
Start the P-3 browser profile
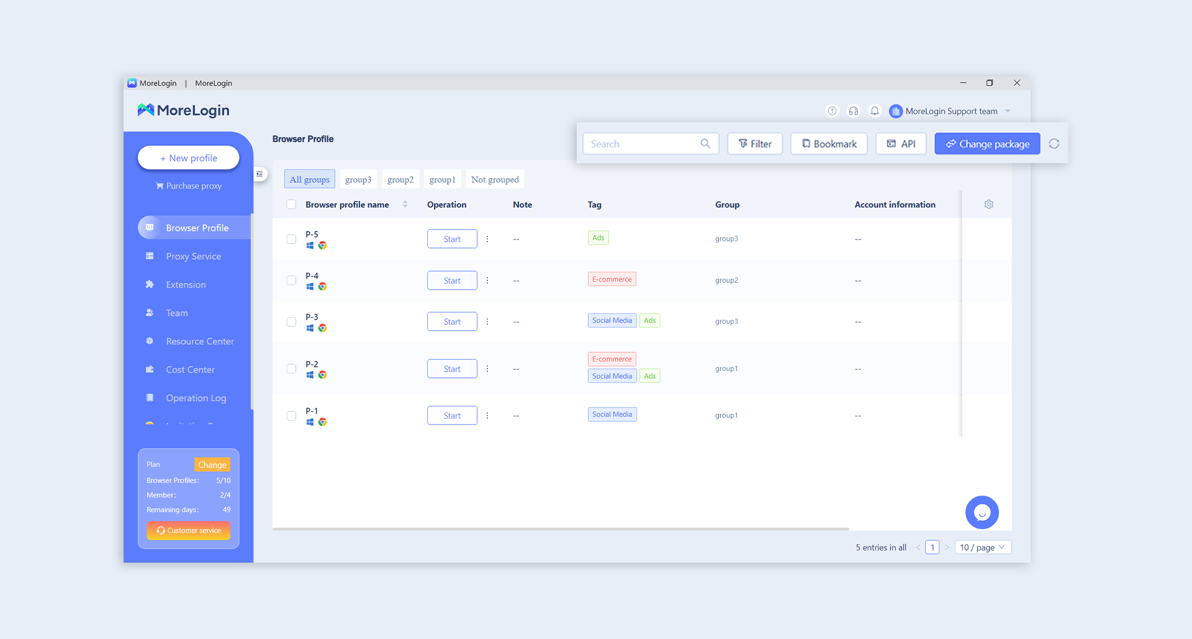(x=452, y=321)
